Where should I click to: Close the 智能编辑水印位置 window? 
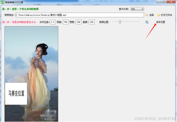[171, 2]
